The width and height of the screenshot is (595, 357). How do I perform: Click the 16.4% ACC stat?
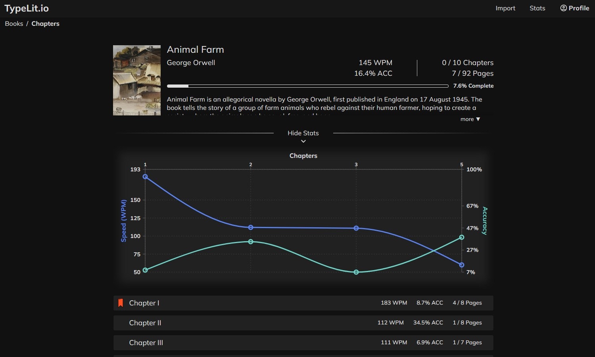point(373,73)
